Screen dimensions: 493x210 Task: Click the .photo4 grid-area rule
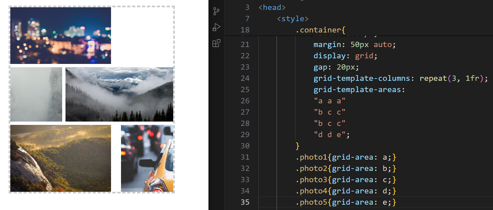coord(346,191)
